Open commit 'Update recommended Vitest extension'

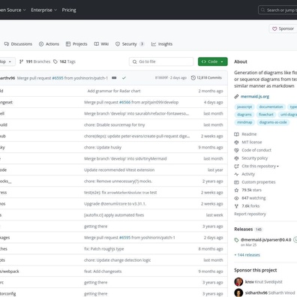pyautogui.click(x=119, y=170)
